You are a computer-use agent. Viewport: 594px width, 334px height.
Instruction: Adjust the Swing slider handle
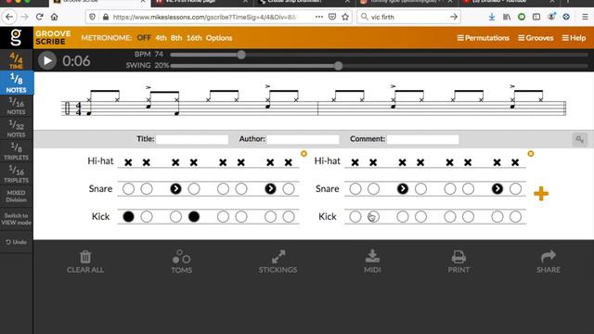(338, 66)
